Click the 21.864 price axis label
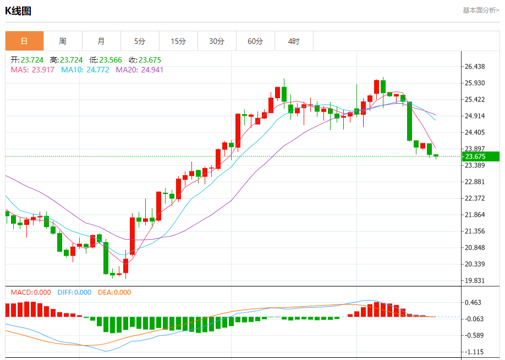The image size is (505, 360). coord(475,215)
